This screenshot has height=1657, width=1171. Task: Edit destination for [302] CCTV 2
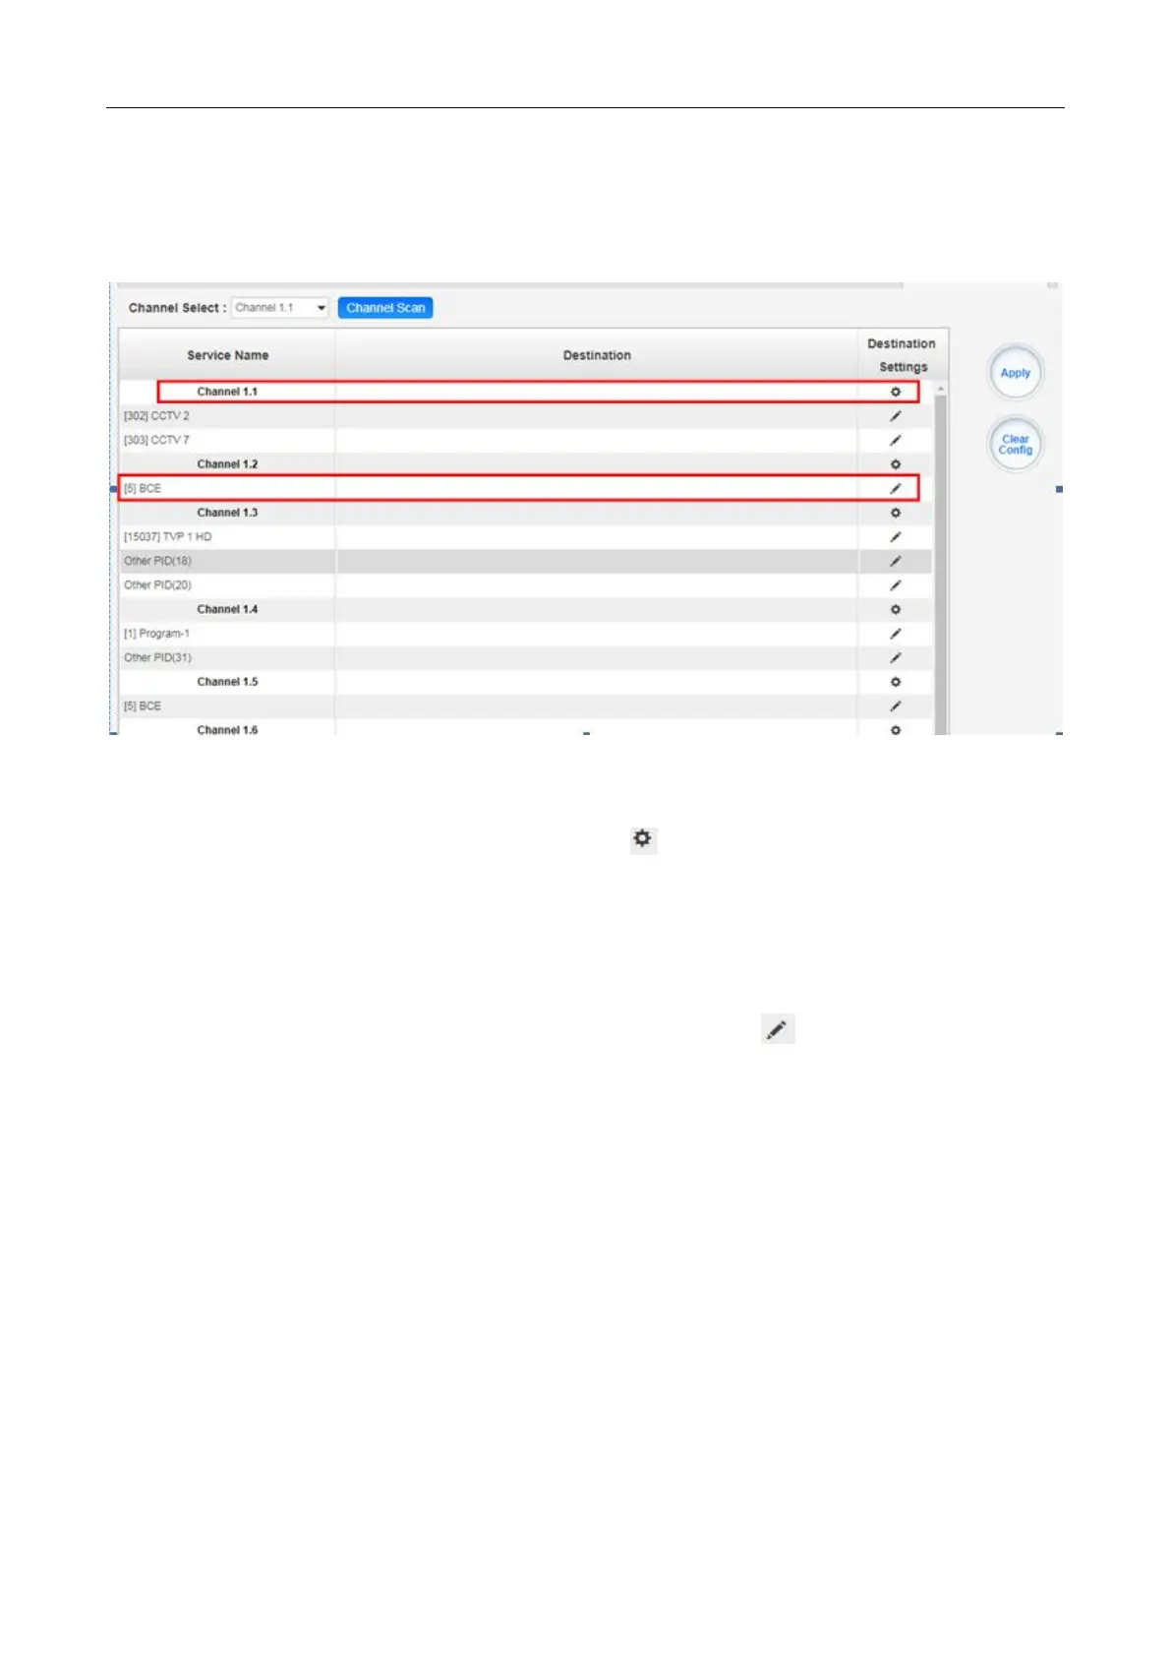tap(895, 416)
